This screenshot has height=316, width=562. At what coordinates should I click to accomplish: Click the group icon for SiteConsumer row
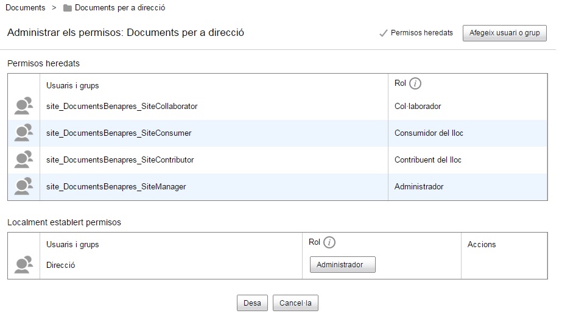pos(24,133)
